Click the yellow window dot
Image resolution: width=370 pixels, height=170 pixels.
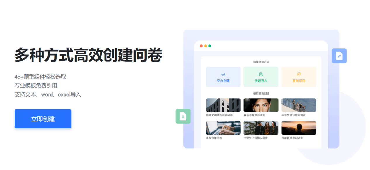tap(205, 46)
